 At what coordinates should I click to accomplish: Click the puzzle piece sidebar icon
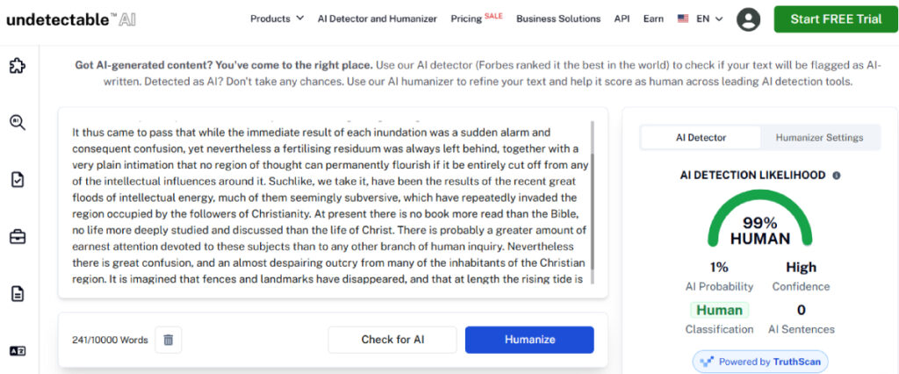coord(17,66)
